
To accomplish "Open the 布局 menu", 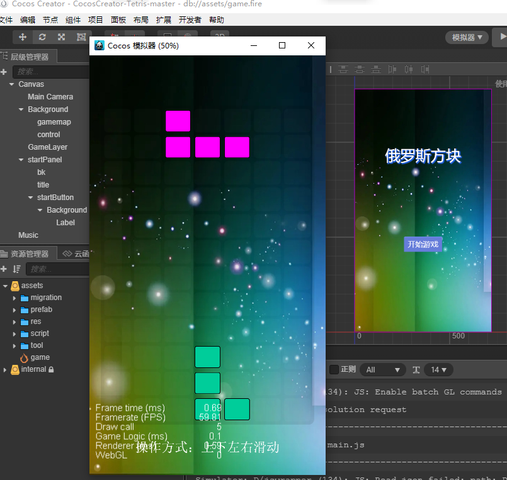I will [x=141, y=20].
